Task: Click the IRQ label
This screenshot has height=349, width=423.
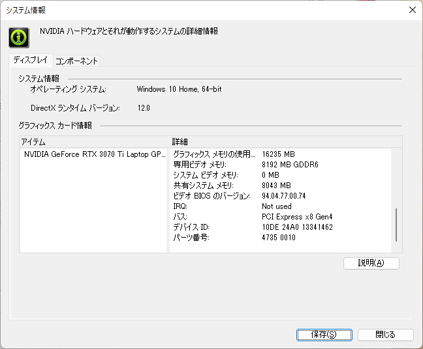Action: pos(180,206)
